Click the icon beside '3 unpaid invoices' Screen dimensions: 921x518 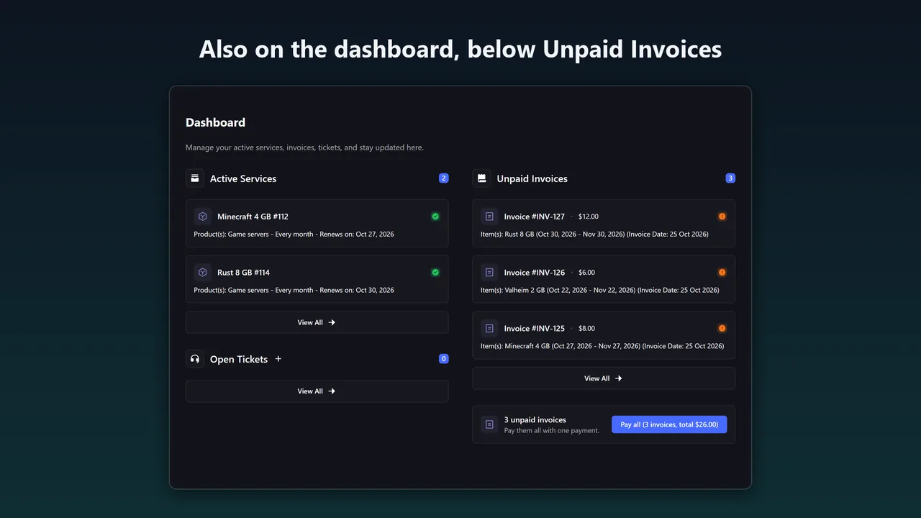(x=489, y=424)
